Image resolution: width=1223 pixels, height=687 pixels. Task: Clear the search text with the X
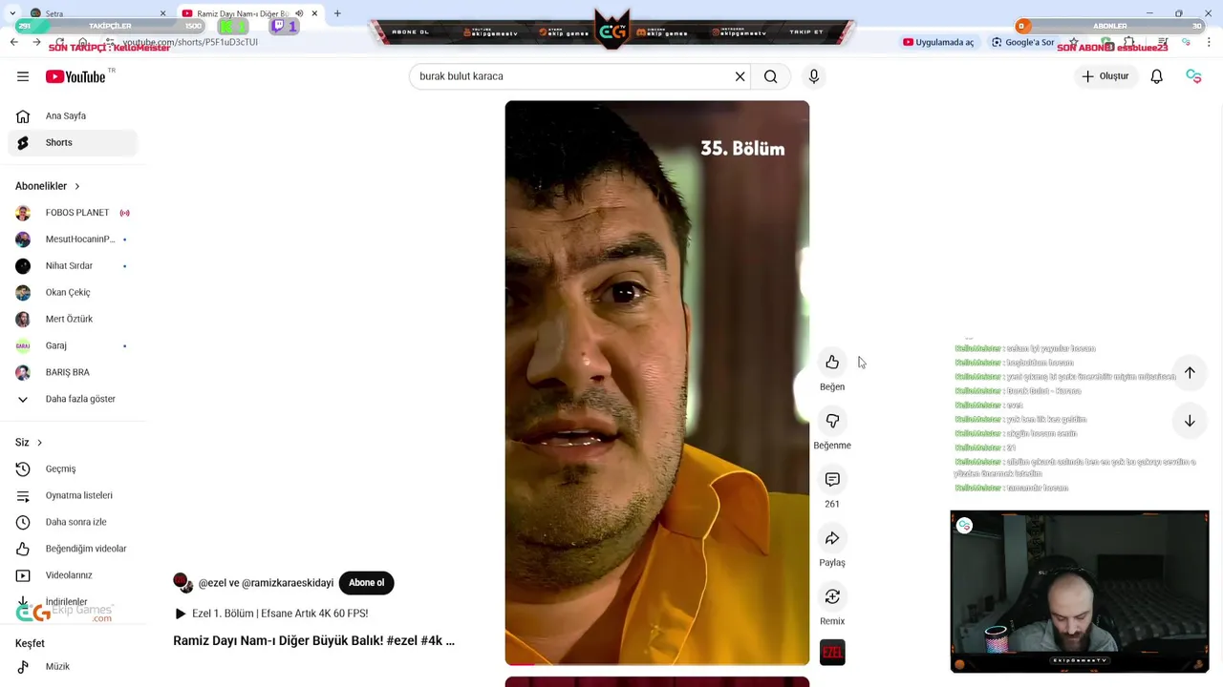740,76
